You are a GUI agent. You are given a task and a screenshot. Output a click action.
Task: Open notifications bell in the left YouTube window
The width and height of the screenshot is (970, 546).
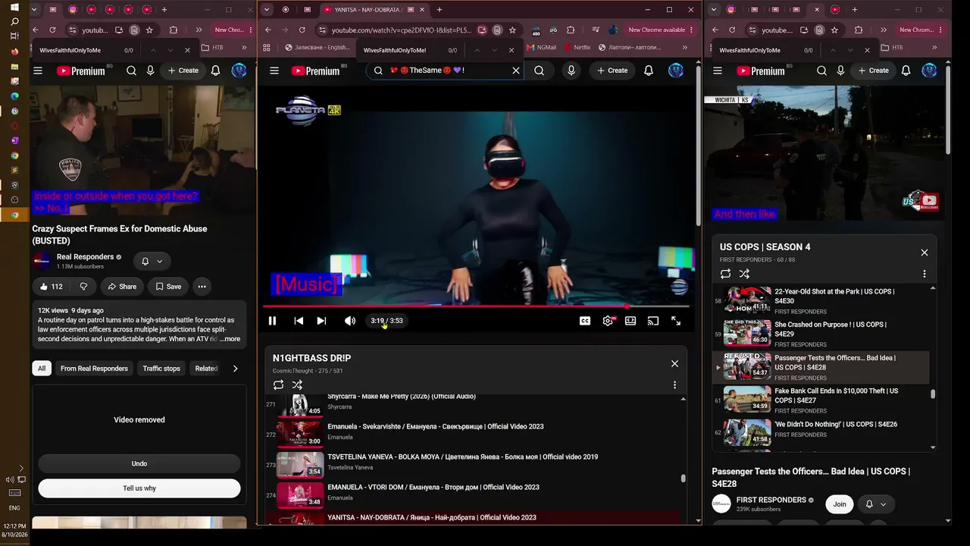click(x=216, y=71)
